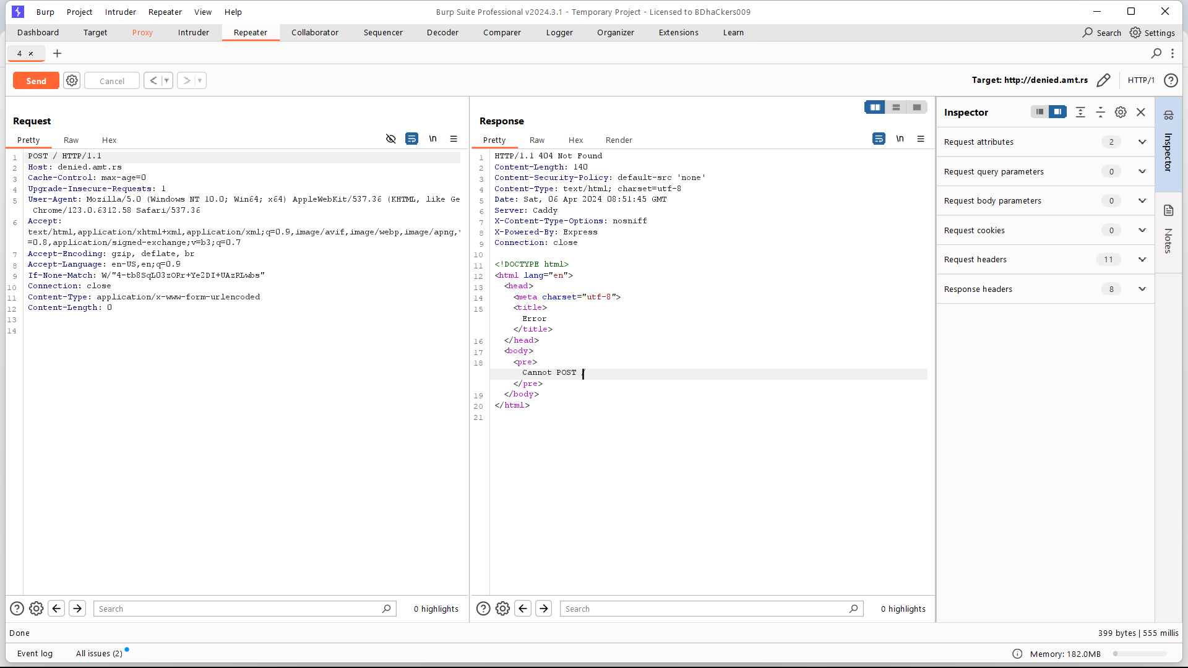Collapse all Inspector sections icon
1188x668 pixels.
[x=1100, y=112]
